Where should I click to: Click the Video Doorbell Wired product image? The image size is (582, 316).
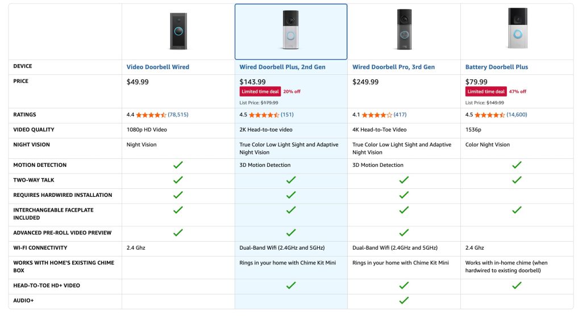[178, 31]
